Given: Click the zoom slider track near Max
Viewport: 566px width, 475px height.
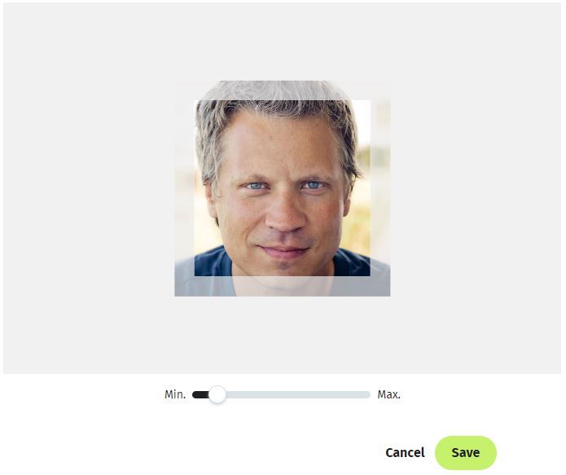Looking at the screenshot, I should [x=361, y=394].
